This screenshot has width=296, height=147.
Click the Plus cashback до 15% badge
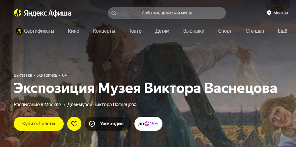point(148,124)
